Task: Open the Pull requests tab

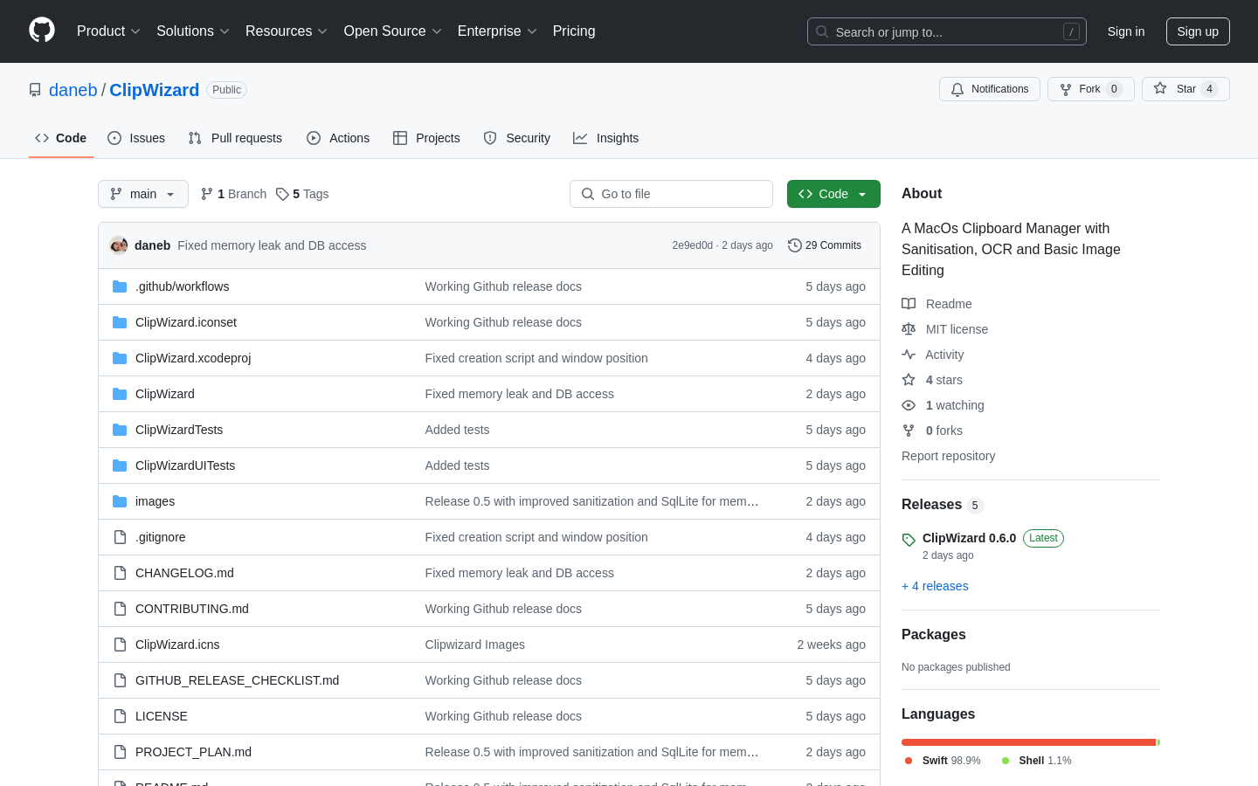Action: (235, 138)
